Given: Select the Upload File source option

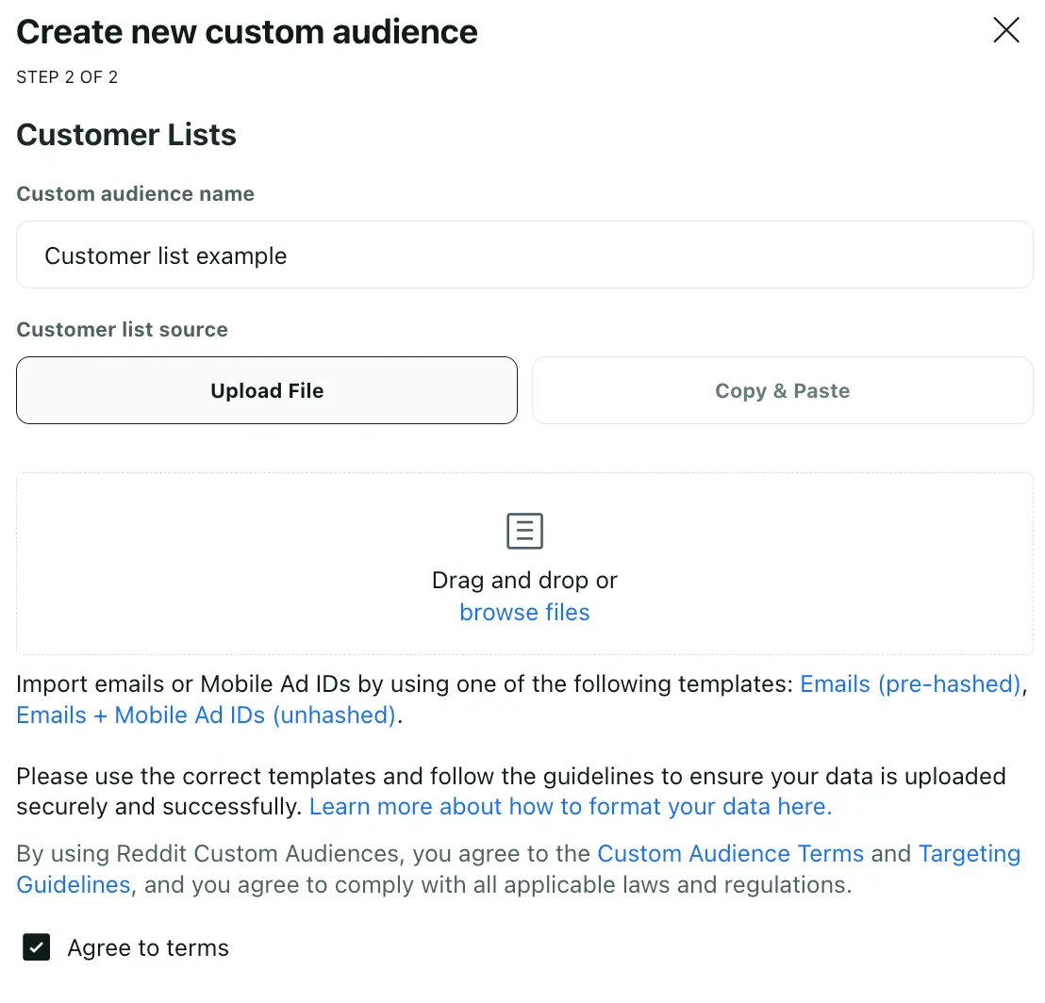Looking at the screenshot, I should click(x=267, y=390).
